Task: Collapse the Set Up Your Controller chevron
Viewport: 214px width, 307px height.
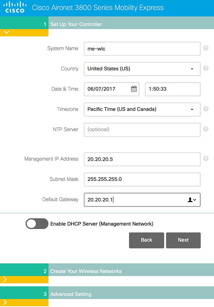Action: (x=7, y=32)
